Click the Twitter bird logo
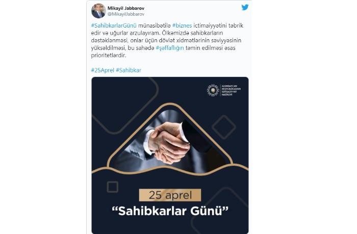 (x=245, y=7)
